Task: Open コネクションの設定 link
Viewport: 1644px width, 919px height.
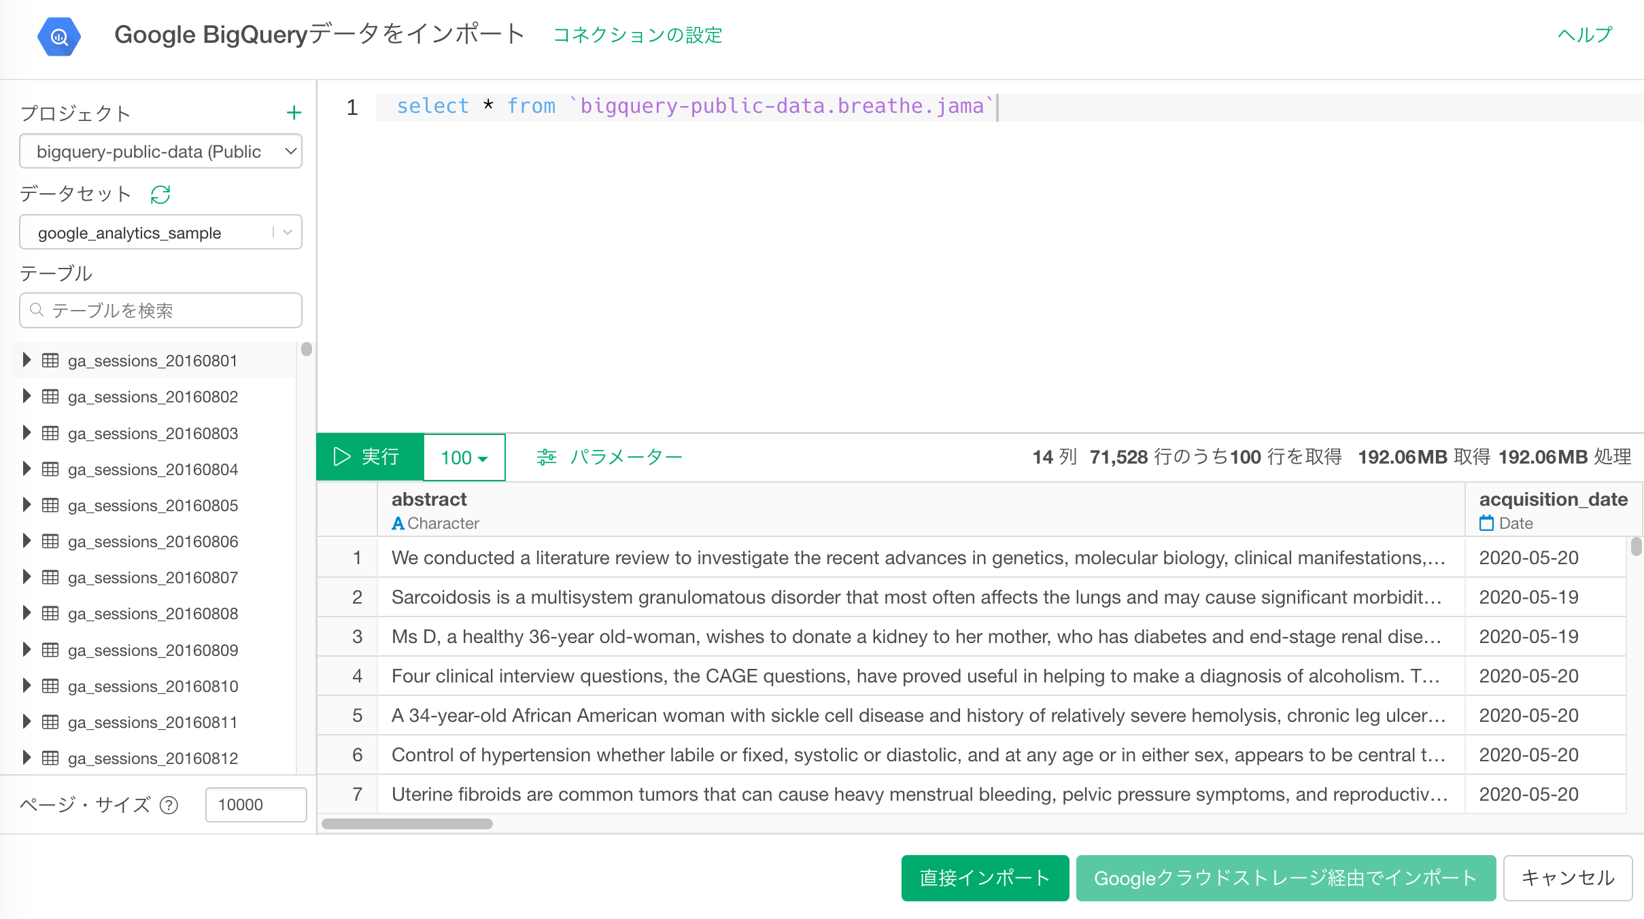Action: point(637,35)
